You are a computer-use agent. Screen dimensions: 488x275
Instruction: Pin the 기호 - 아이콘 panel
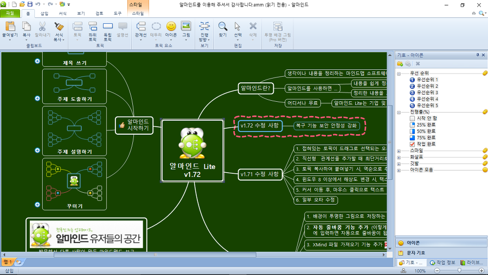[478, 55]
